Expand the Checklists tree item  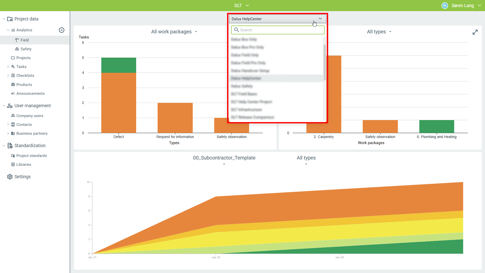[8, 76]
